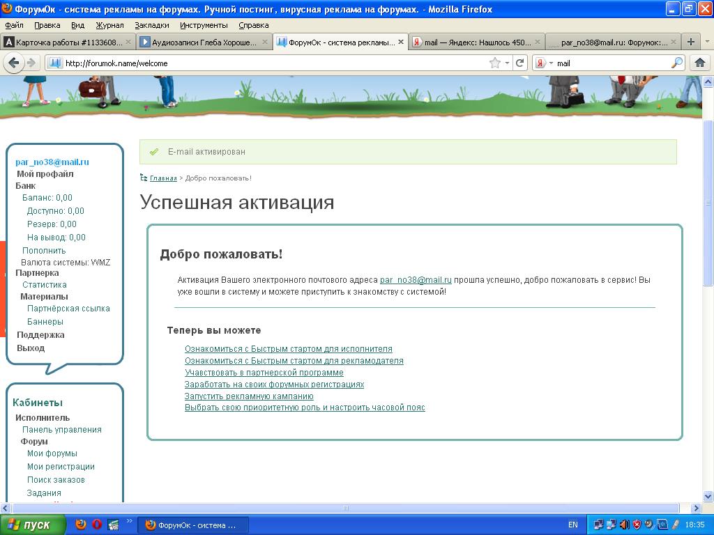Click Участвовать в партнерской программе link

coord(264,373)
